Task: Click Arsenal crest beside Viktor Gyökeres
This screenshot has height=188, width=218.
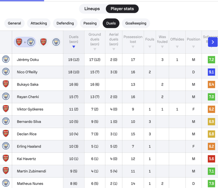Action: click(x=6, y=109)
